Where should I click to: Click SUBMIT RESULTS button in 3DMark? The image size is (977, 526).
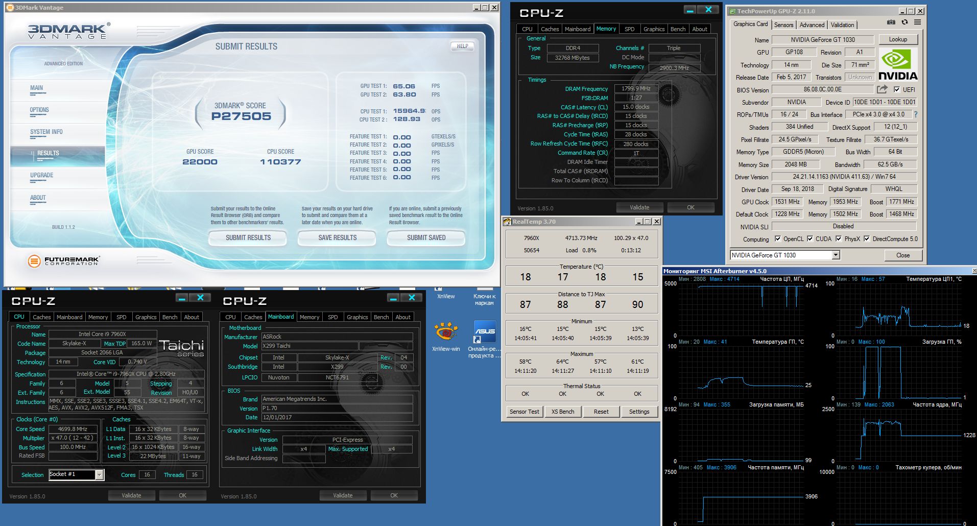[x=248, y=238]
